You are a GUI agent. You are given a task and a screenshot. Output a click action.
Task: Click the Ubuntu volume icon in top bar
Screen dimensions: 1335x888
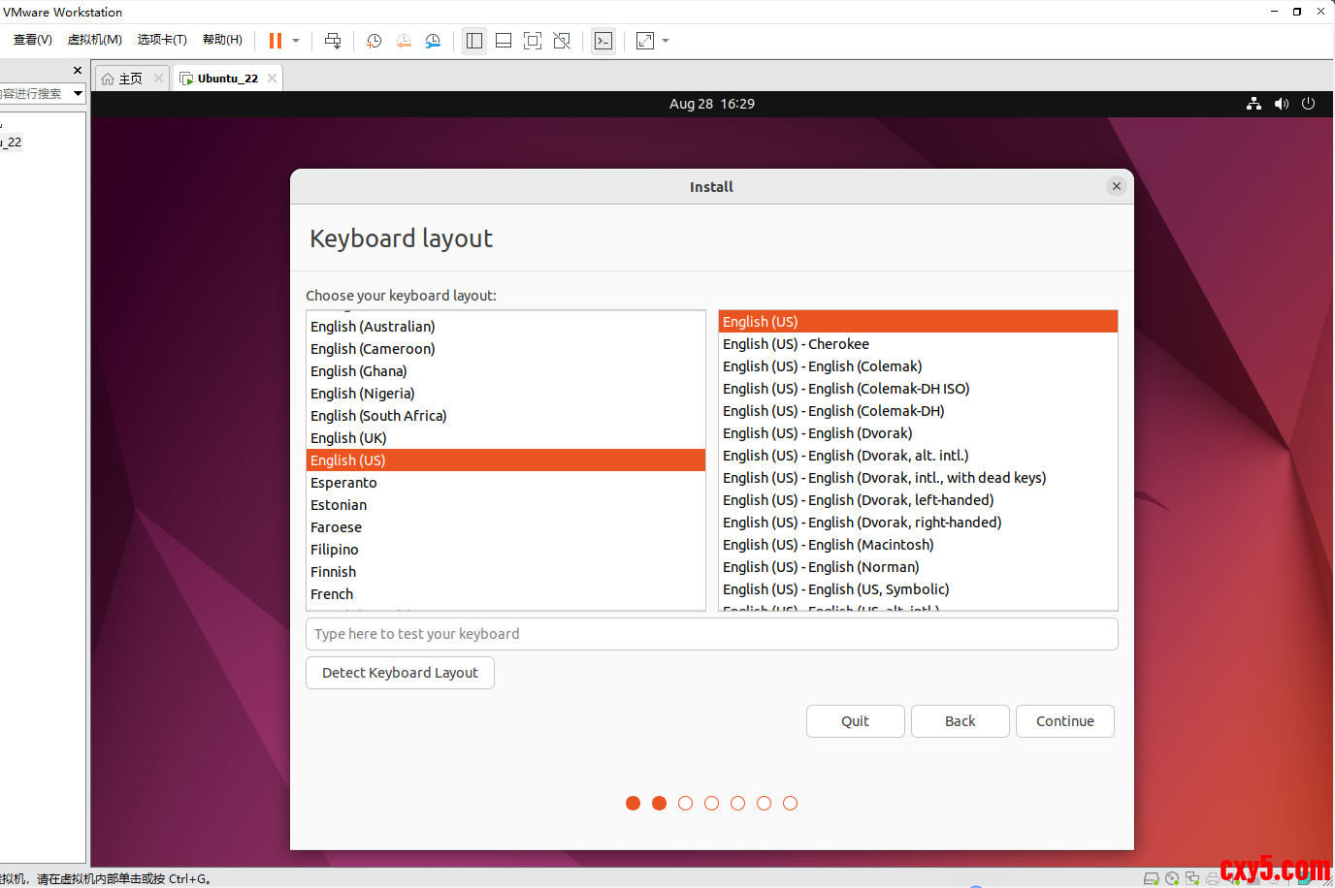[1282, 104]
